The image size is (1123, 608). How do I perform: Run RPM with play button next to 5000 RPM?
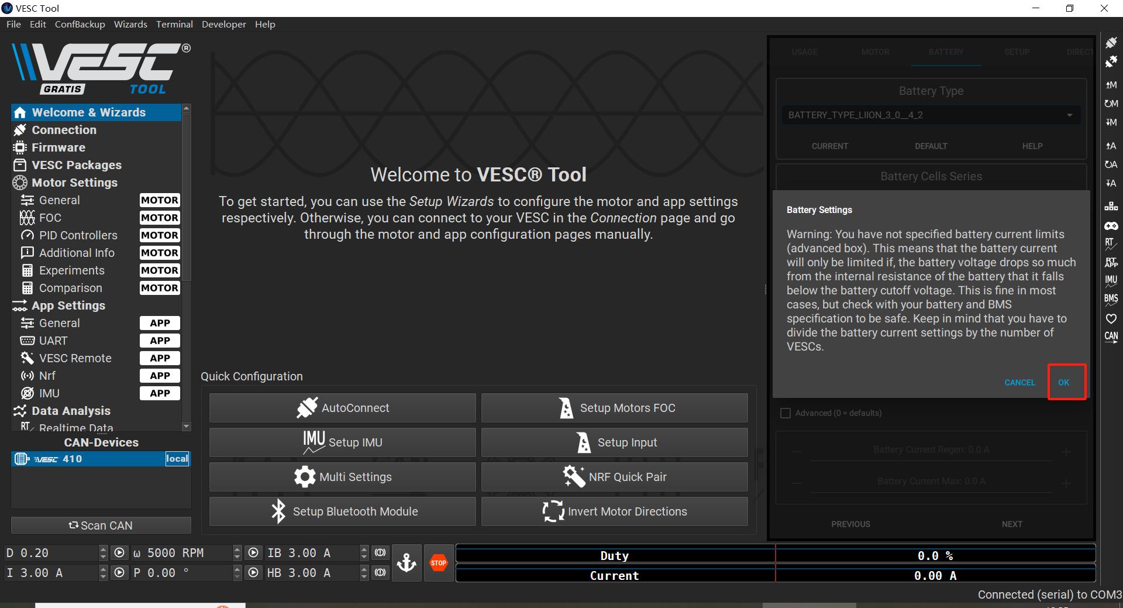click(253, 553)
